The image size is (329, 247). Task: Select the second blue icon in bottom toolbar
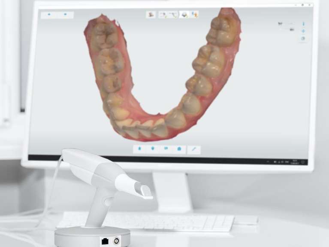click(x=152, y=149)
